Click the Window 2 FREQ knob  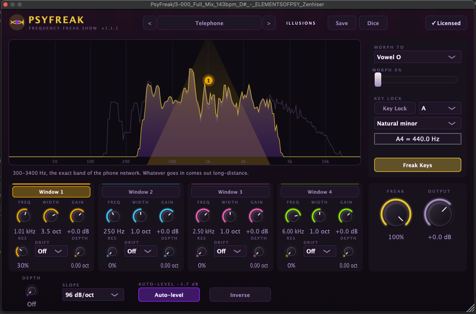(113, 216)
